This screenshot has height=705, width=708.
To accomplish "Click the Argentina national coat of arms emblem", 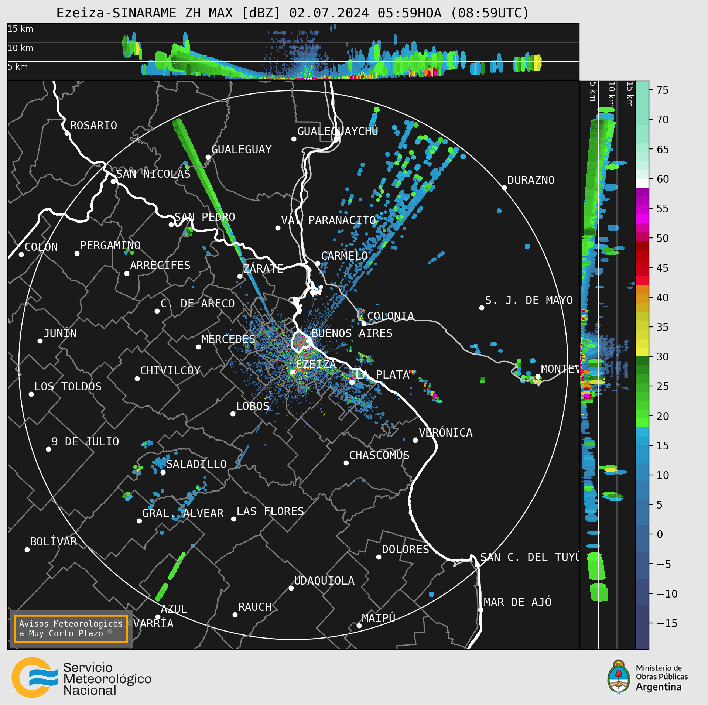I will pos(619,678).
